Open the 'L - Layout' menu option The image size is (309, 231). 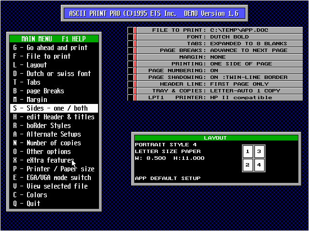click(x=54, y=65)
